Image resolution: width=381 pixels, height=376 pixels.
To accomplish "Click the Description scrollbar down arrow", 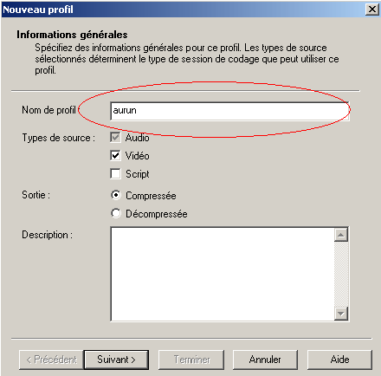I will 341,314.
